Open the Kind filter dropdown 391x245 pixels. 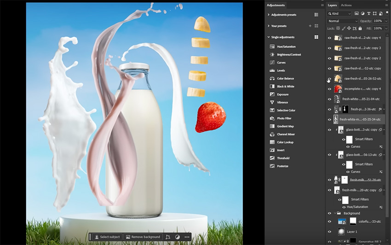coord(339,13)
